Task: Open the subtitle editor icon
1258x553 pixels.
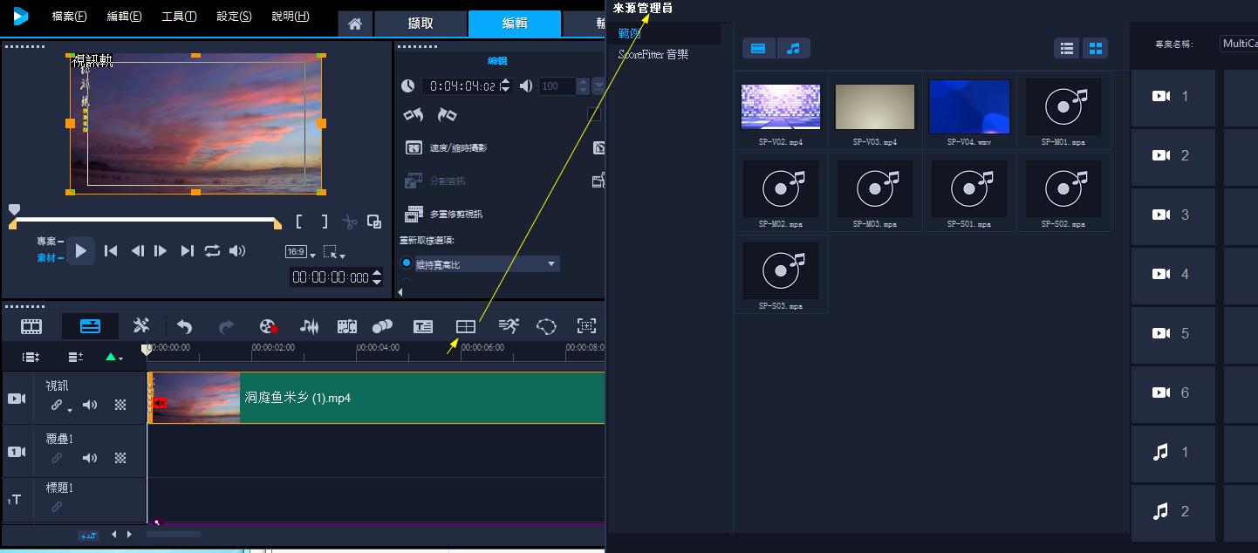Action: coord(423,327)
